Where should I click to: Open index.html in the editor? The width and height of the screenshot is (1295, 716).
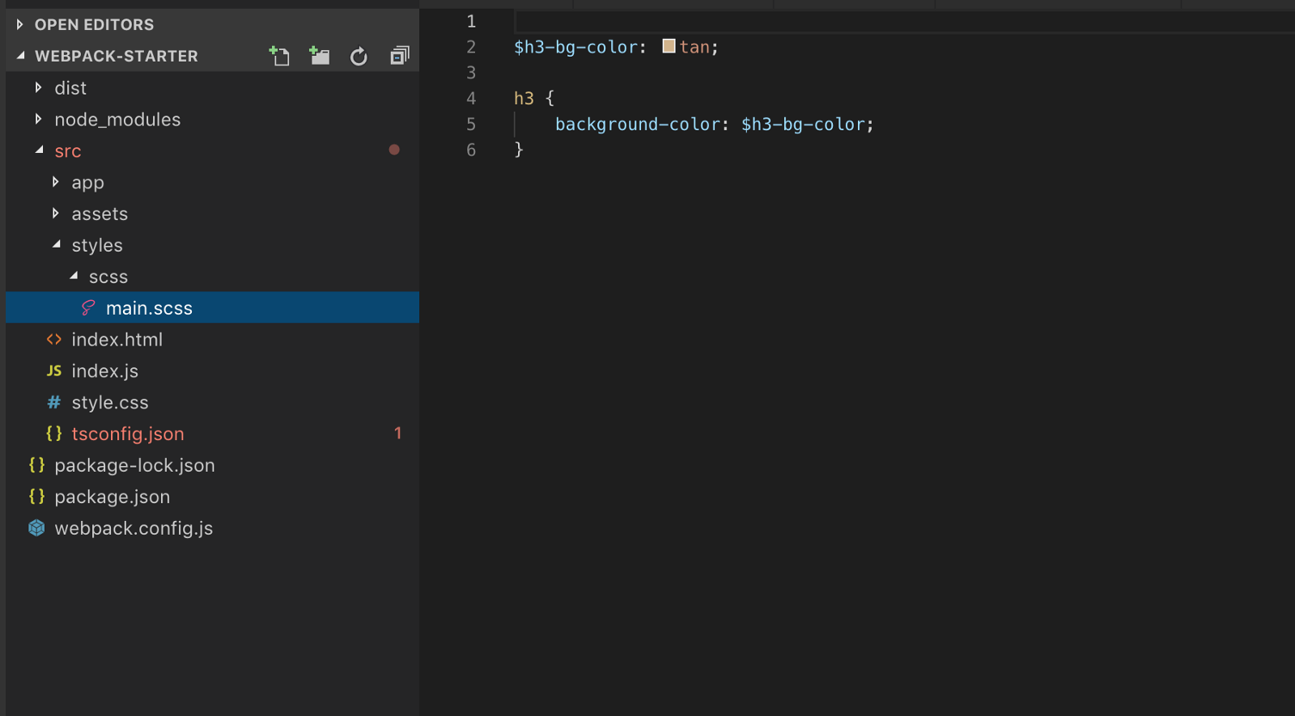[x=117, y=340]
